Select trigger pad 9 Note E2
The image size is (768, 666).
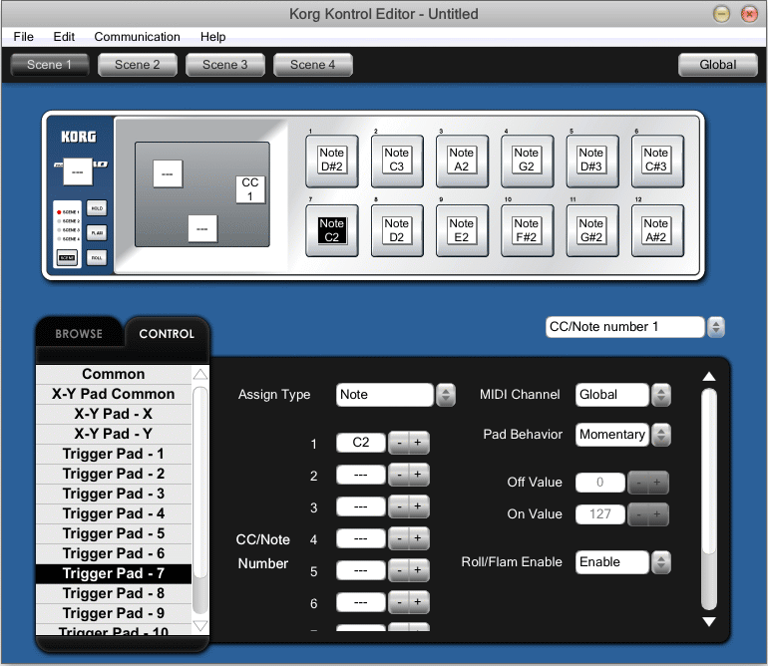coord(462,230)
